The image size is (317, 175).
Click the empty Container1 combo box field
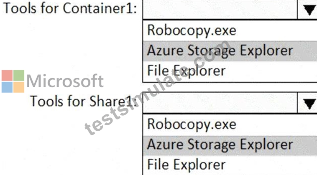220,10
